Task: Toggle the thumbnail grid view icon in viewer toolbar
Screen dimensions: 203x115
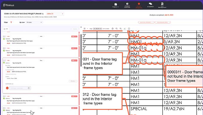Action: pyautogui.click(x=85, y=29)
